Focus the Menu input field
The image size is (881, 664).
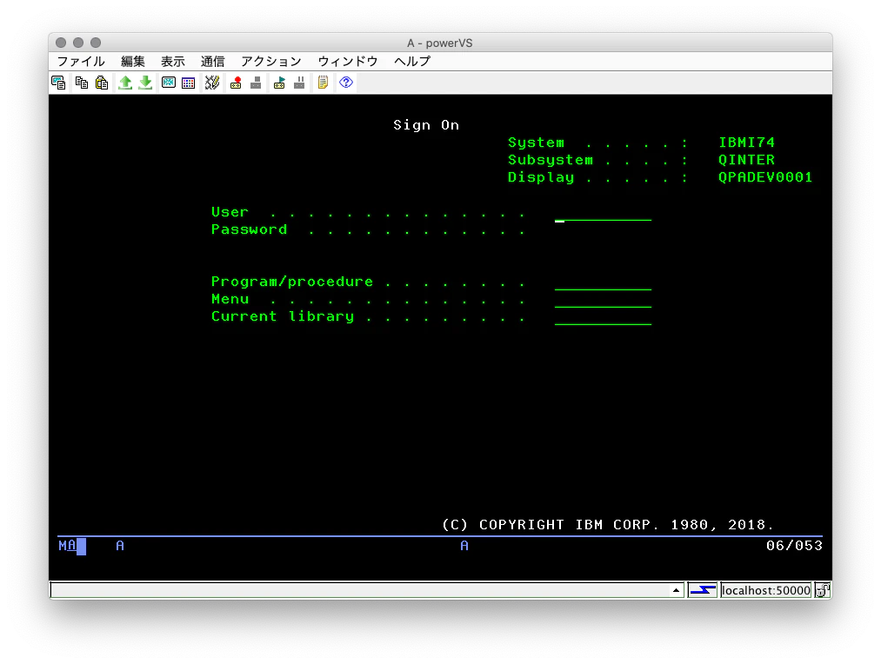coord(603,301)
